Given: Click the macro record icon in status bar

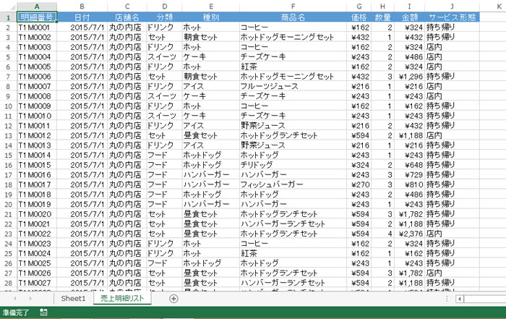Looking at the screenshot, I should (43, 312).
